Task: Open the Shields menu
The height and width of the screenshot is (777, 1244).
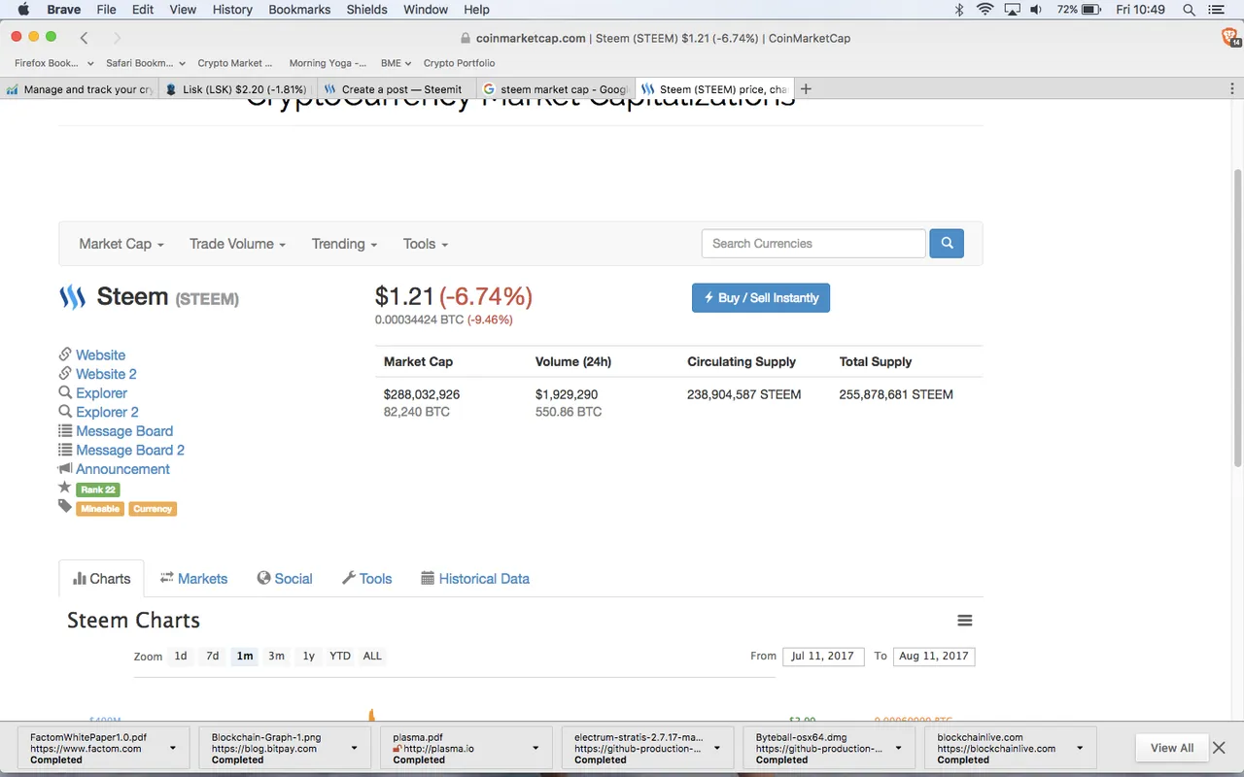Action: point(367,10)
